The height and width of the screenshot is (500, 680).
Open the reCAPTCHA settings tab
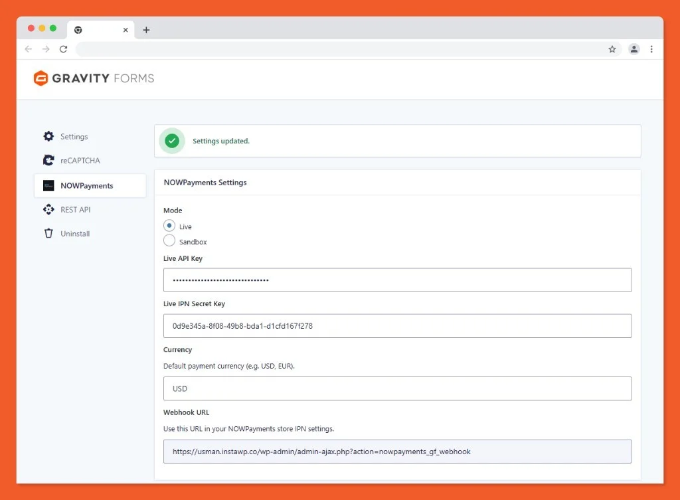[x=80, y=161]
